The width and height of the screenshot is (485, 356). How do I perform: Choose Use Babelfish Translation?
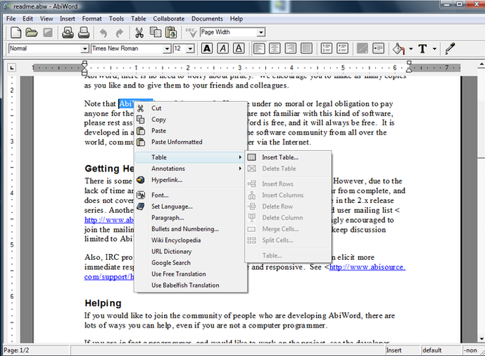click(190, 286)
